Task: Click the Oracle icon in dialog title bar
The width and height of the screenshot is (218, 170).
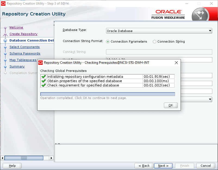Action: tap(41, 63)
